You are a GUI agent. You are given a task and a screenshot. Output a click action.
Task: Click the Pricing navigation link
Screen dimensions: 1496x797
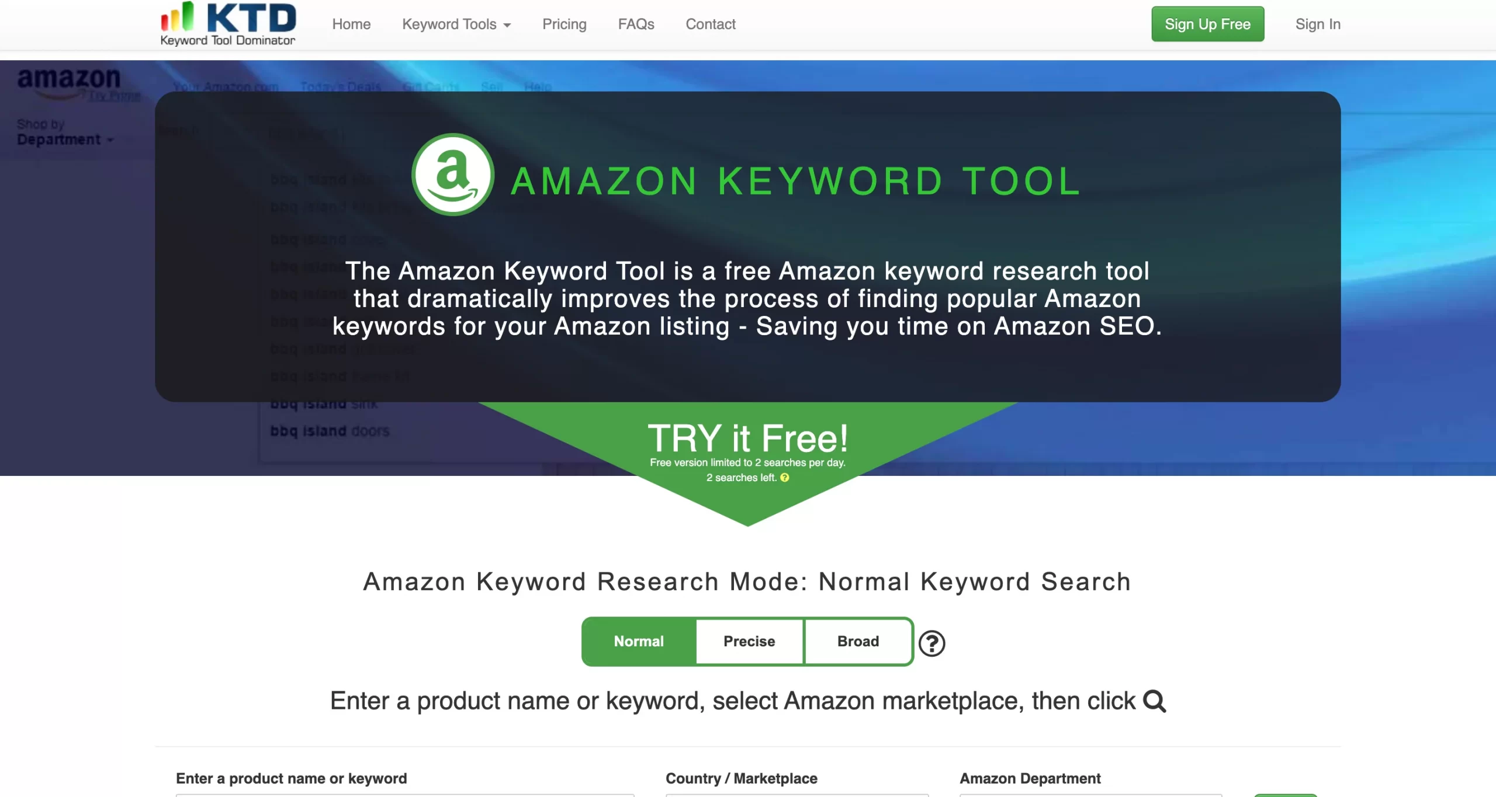[565, 24]
